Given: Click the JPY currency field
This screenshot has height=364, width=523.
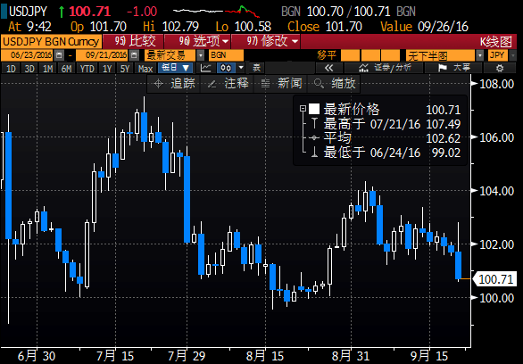Looking at the screenshot, I should click(498, 55).
